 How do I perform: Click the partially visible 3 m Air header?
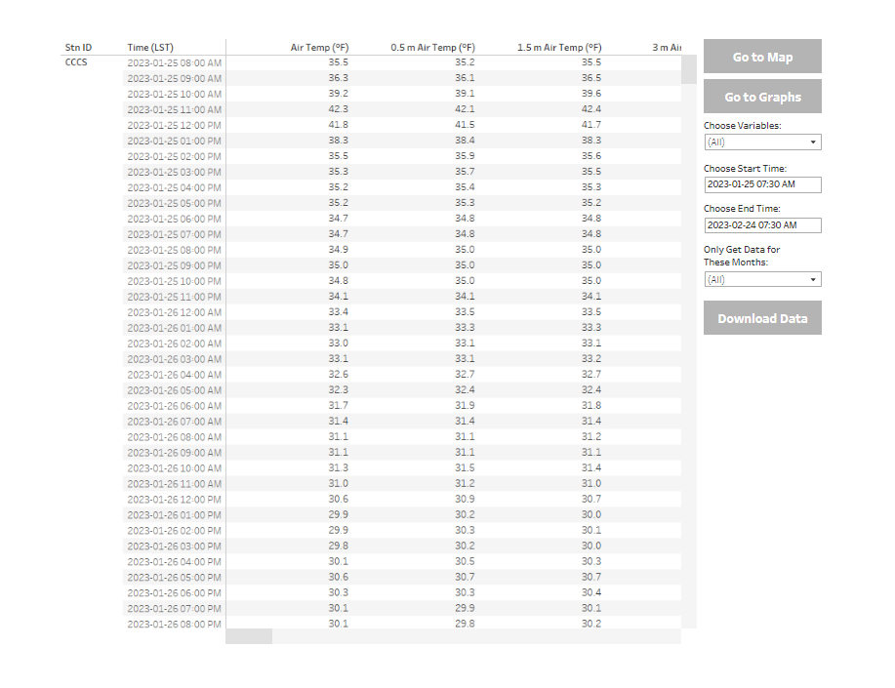[667, 48]
